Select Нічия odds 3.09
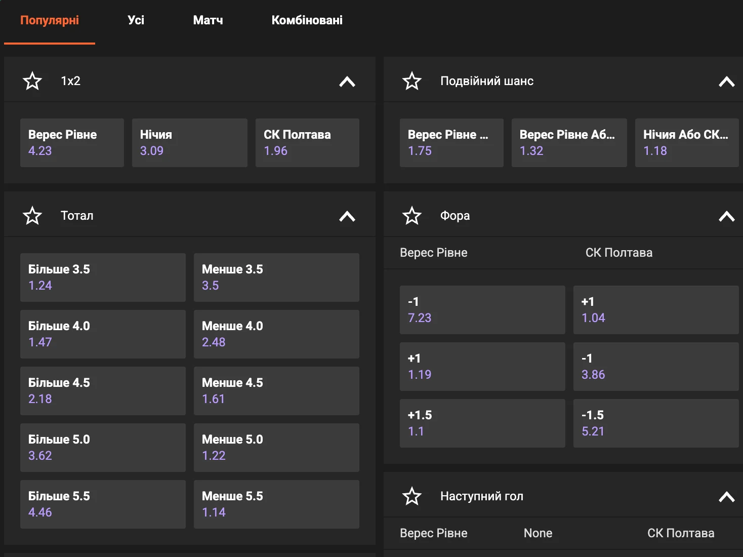 coord(189,143)
